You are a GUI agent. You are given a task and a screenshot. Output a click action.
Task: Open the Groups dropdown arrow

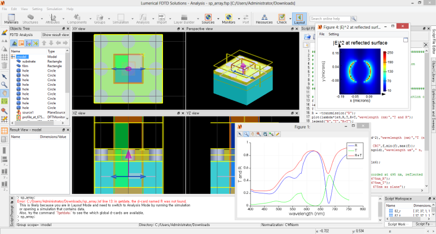click(109, 19)
